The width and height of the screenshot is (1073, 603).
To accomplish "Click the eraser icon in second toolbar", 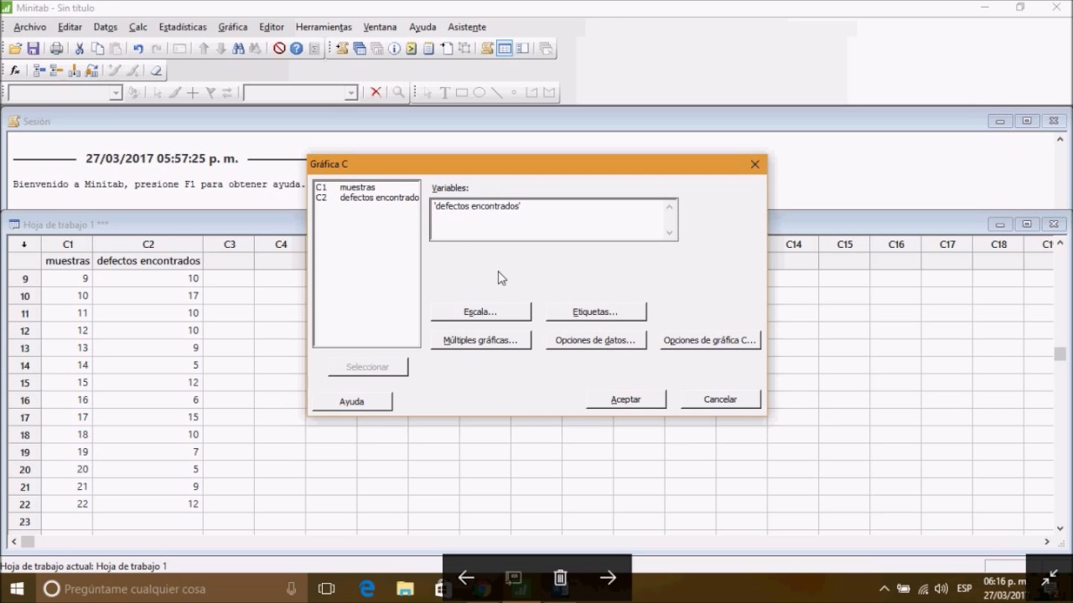I will (x=156, y=70).
